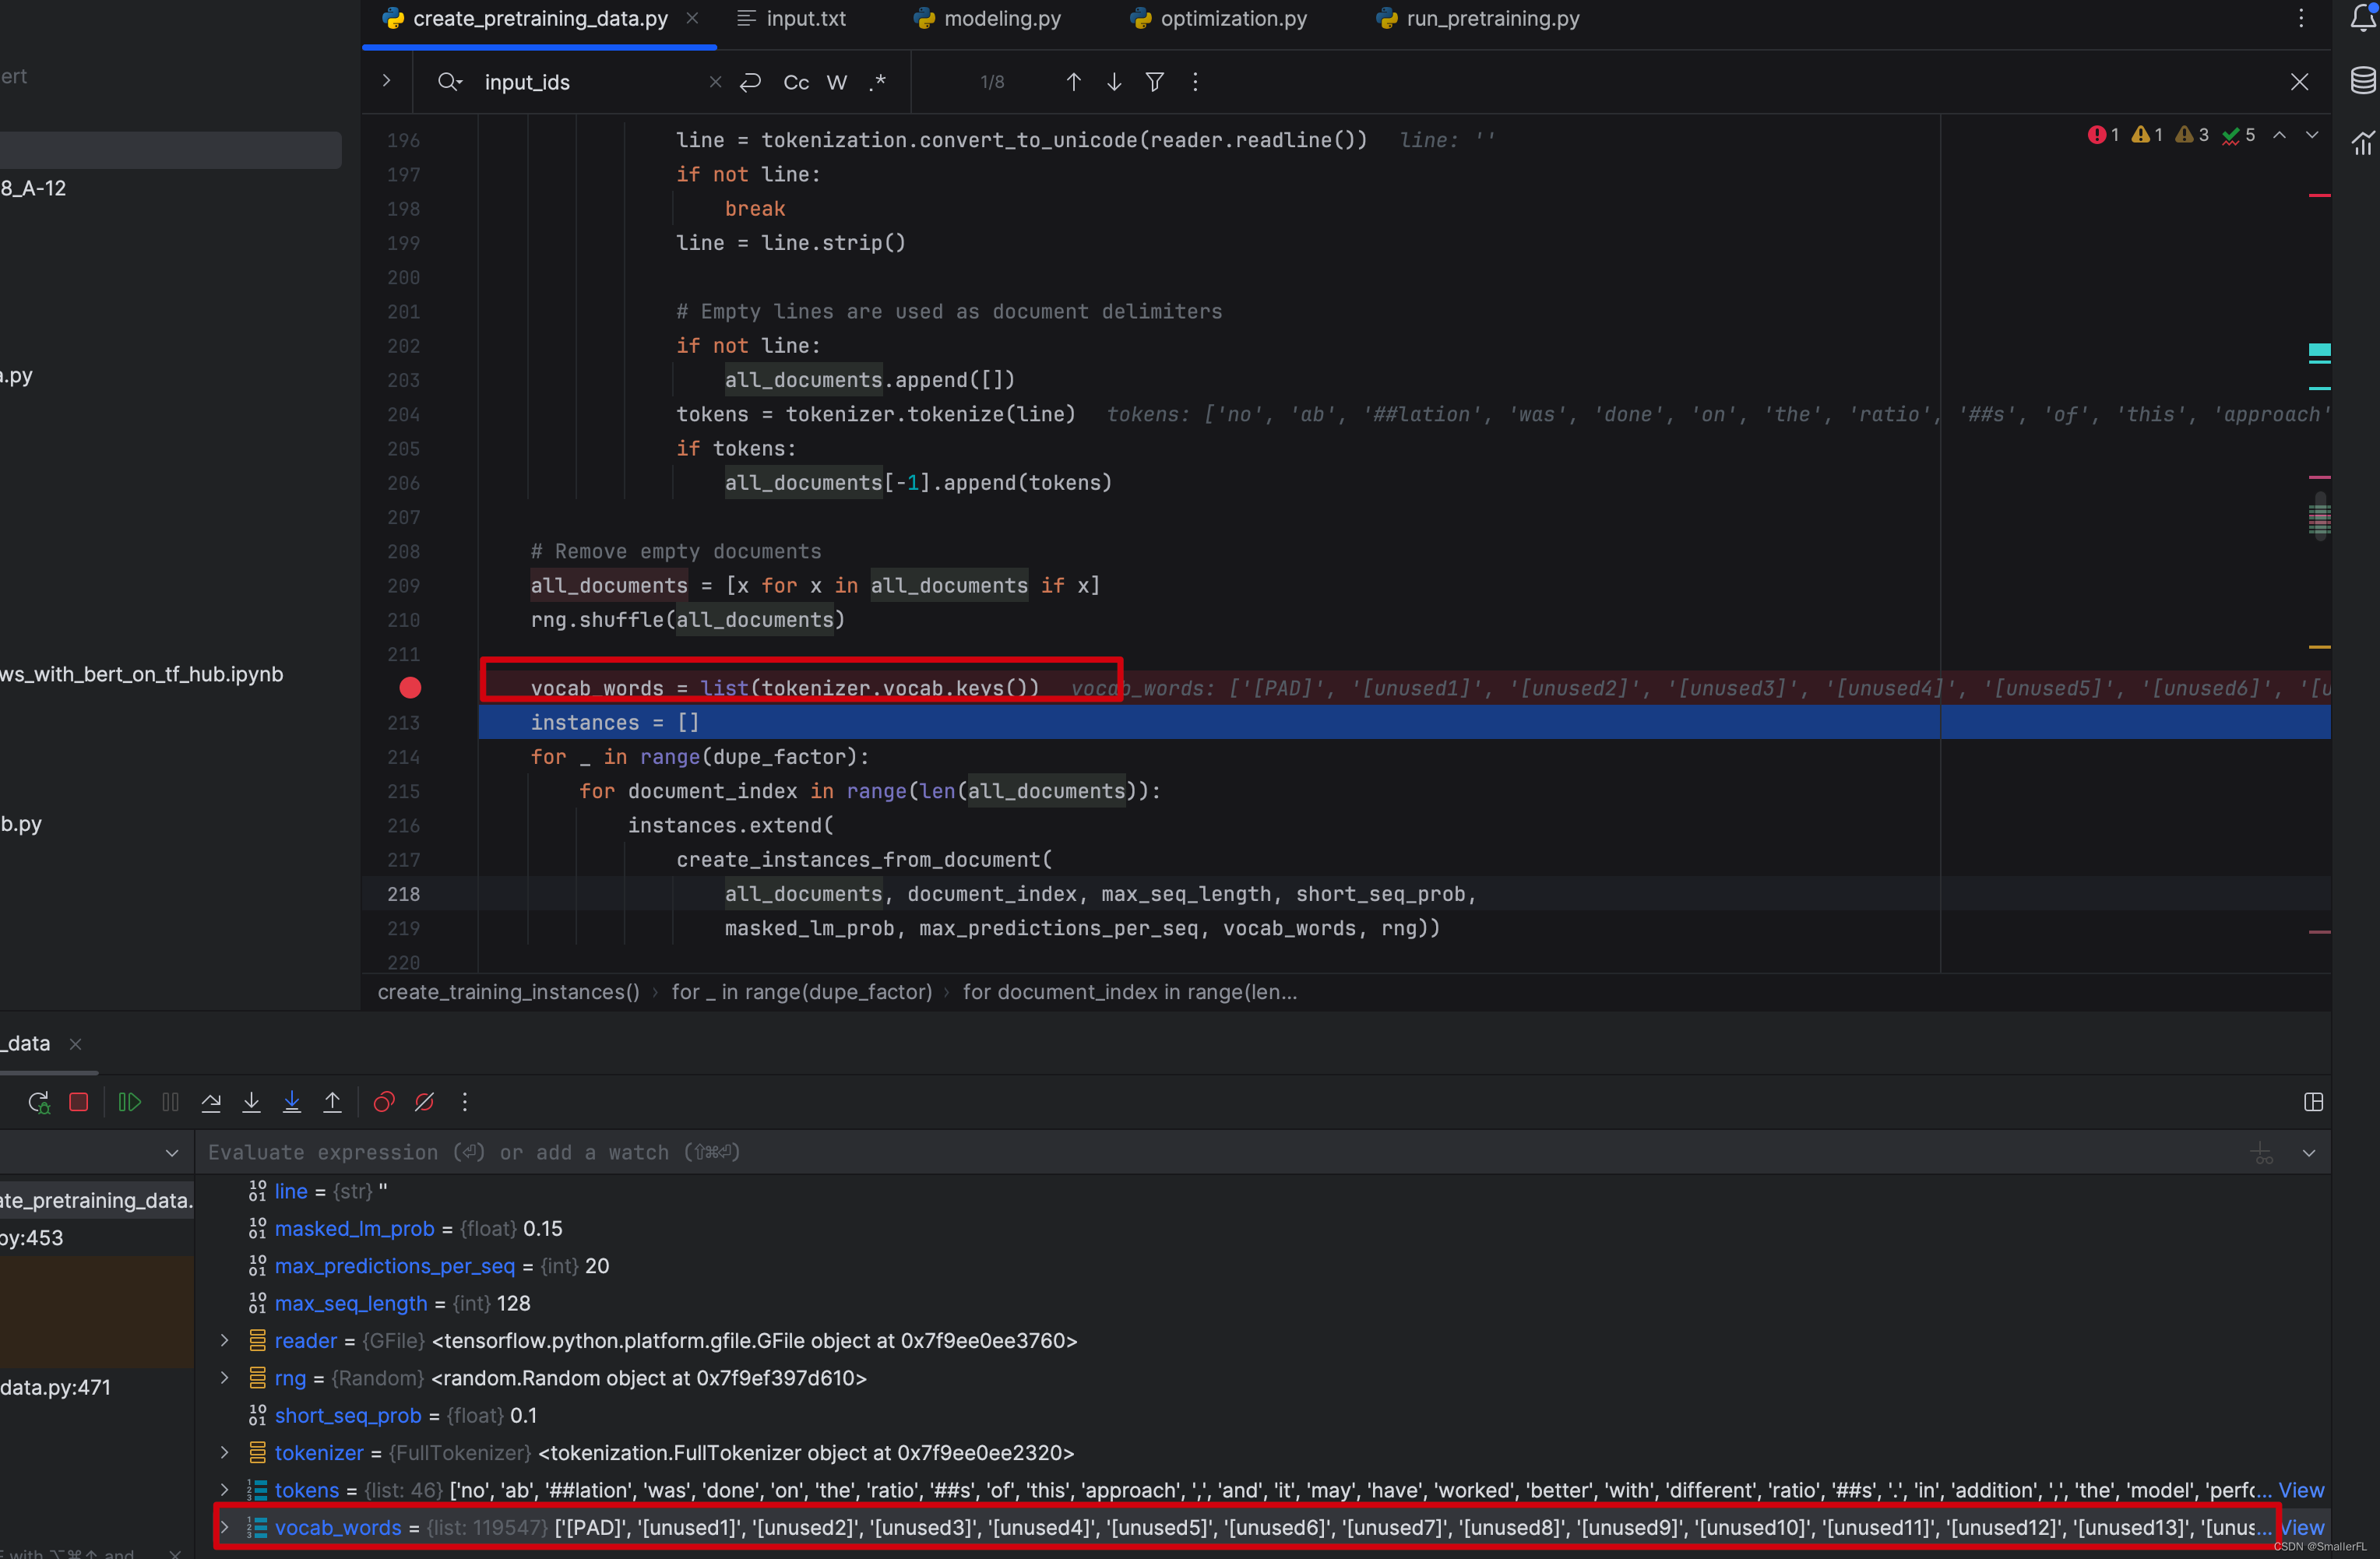This screenshot has width=2380, height=1559.
Task: Click the Step Over icon
Action: (x=211, y=1102)
